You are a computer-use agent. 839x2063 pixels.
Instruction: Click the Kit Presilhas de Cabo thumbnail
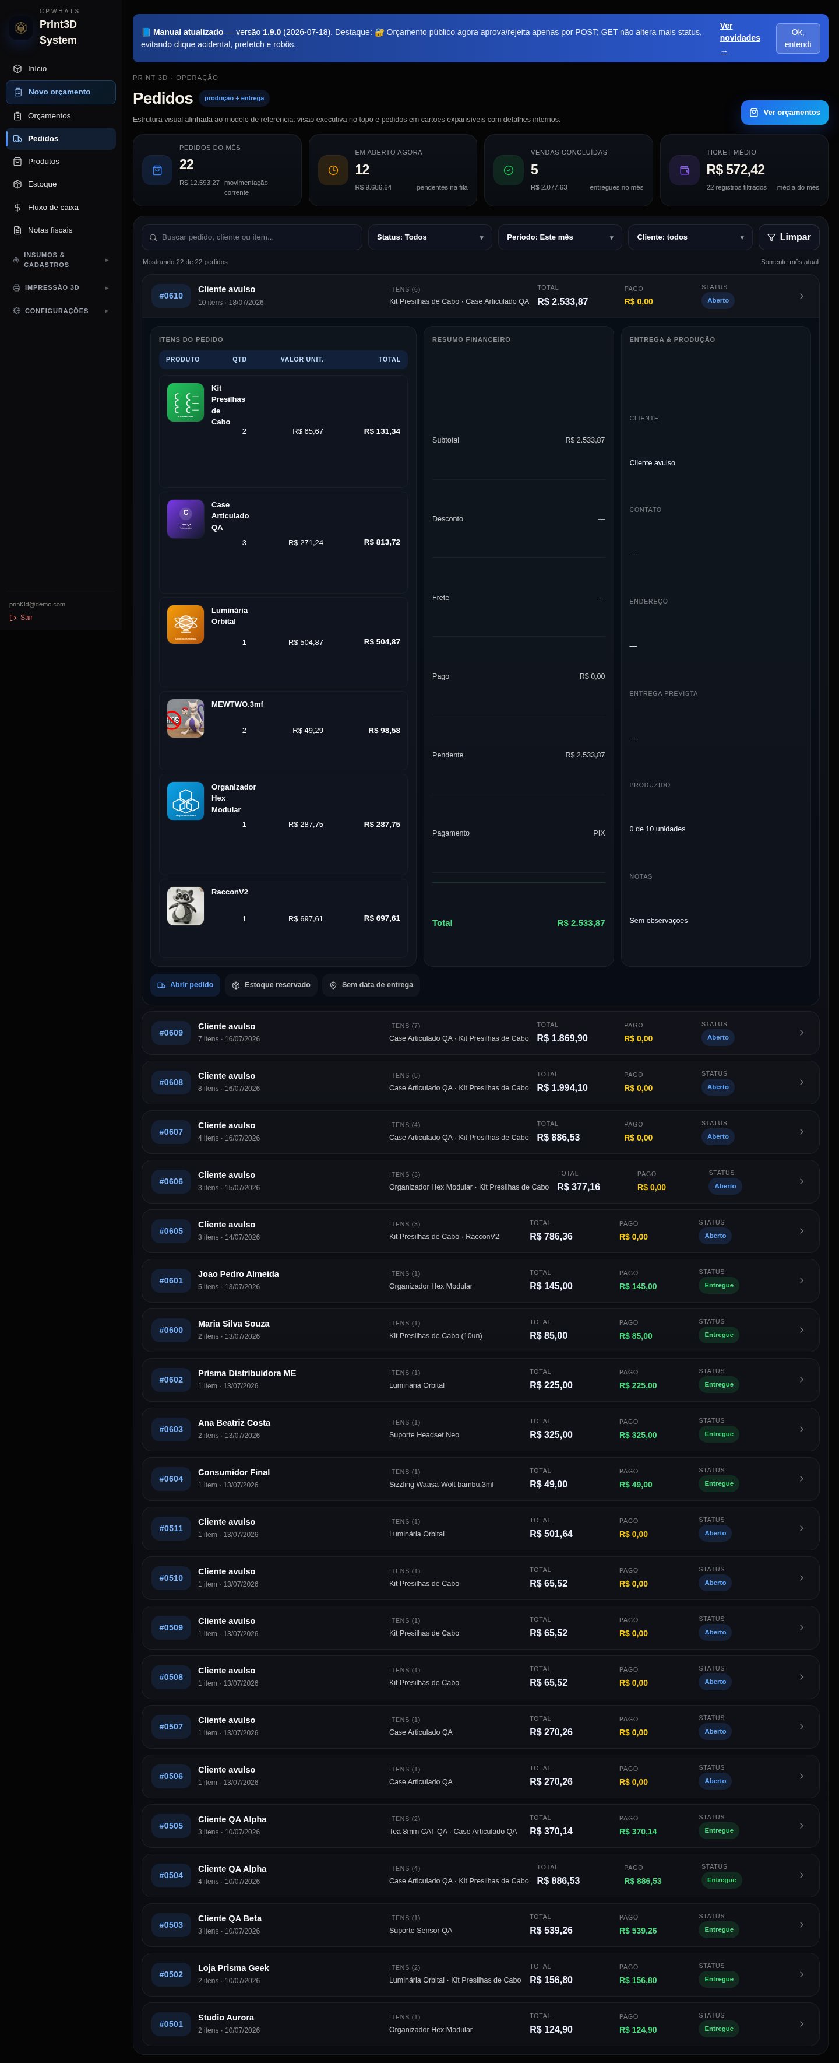tap(185, 402)
